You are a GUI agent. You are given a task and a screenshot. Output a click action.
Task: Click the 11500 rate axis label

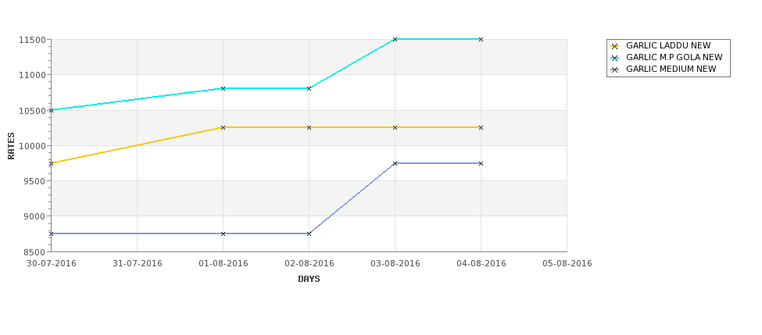pyautogui.click(x=33, y=40)
